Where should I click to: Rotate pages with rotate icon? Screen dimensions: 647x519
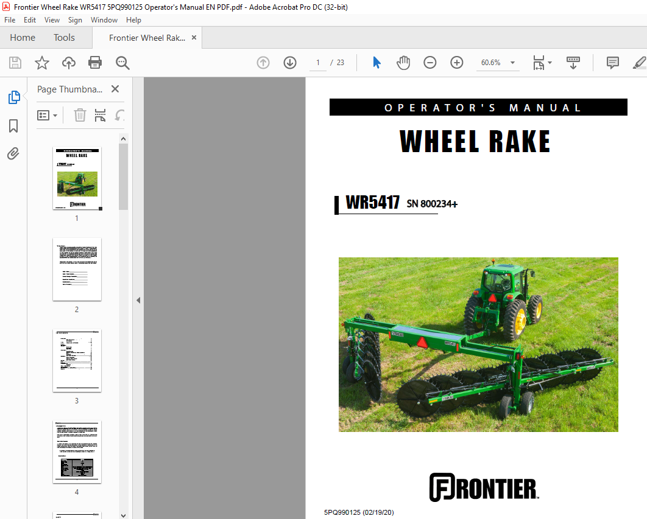coord(119,116)
